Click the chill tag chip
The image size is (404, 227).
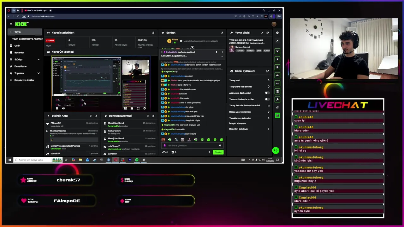(x=259, y=51)
